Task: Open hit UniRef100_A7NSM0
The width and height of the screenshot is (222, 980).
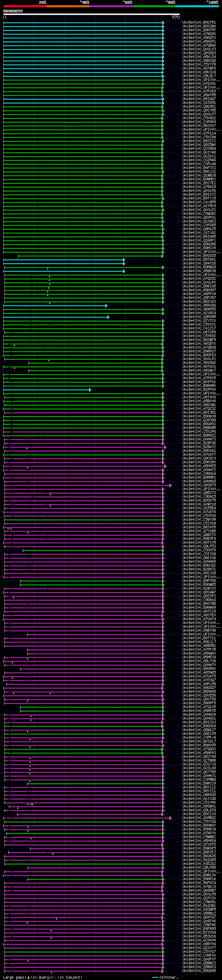Action: [199, 34]
